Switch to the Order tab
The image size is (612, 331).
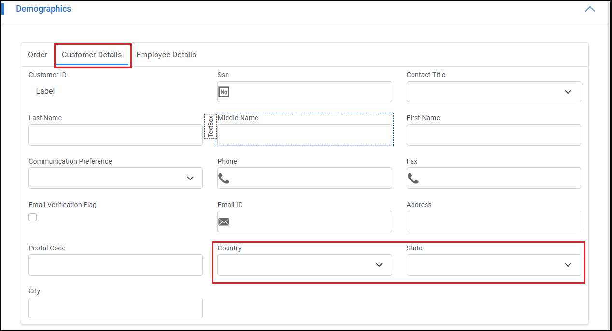tap(38, 55)
